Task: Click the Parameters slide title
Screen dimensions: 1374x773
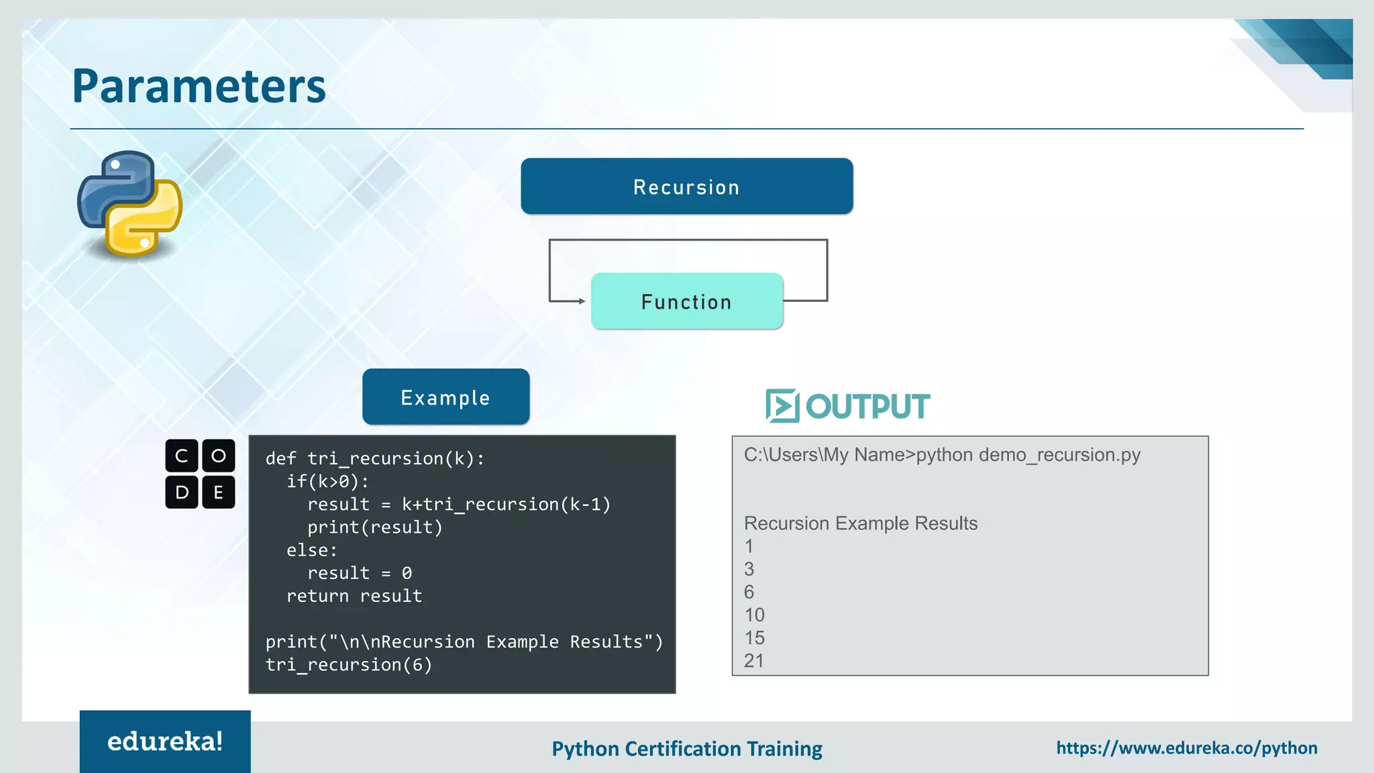Action: [x=199, y=87]
